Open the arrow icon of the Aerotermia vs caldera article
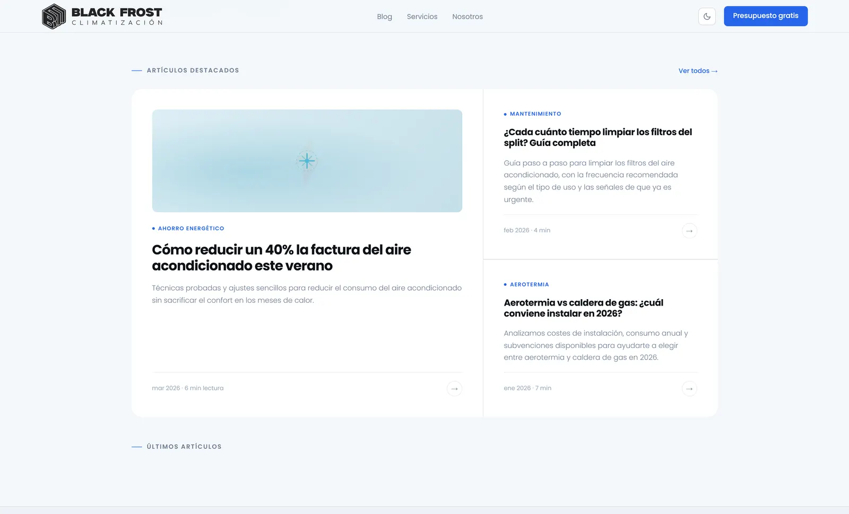The image size is (849, 514). [689, 389]
